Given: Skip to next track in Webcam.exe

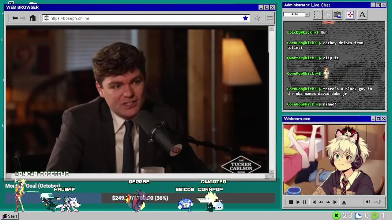Looking at the screenshot, I should pos(335,202).
